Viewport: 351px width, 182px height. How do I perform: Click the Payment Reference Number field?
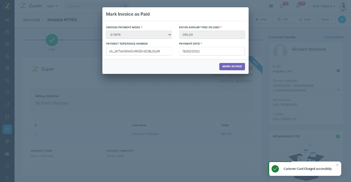[x=138, y=51]
